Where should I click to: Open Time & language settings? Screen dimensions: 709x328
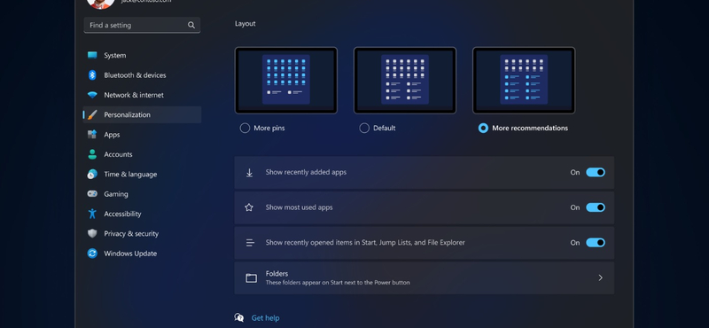130,174
